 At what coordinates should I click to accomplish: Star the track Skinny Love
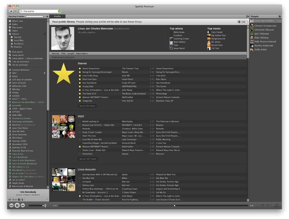coord(80,185)
